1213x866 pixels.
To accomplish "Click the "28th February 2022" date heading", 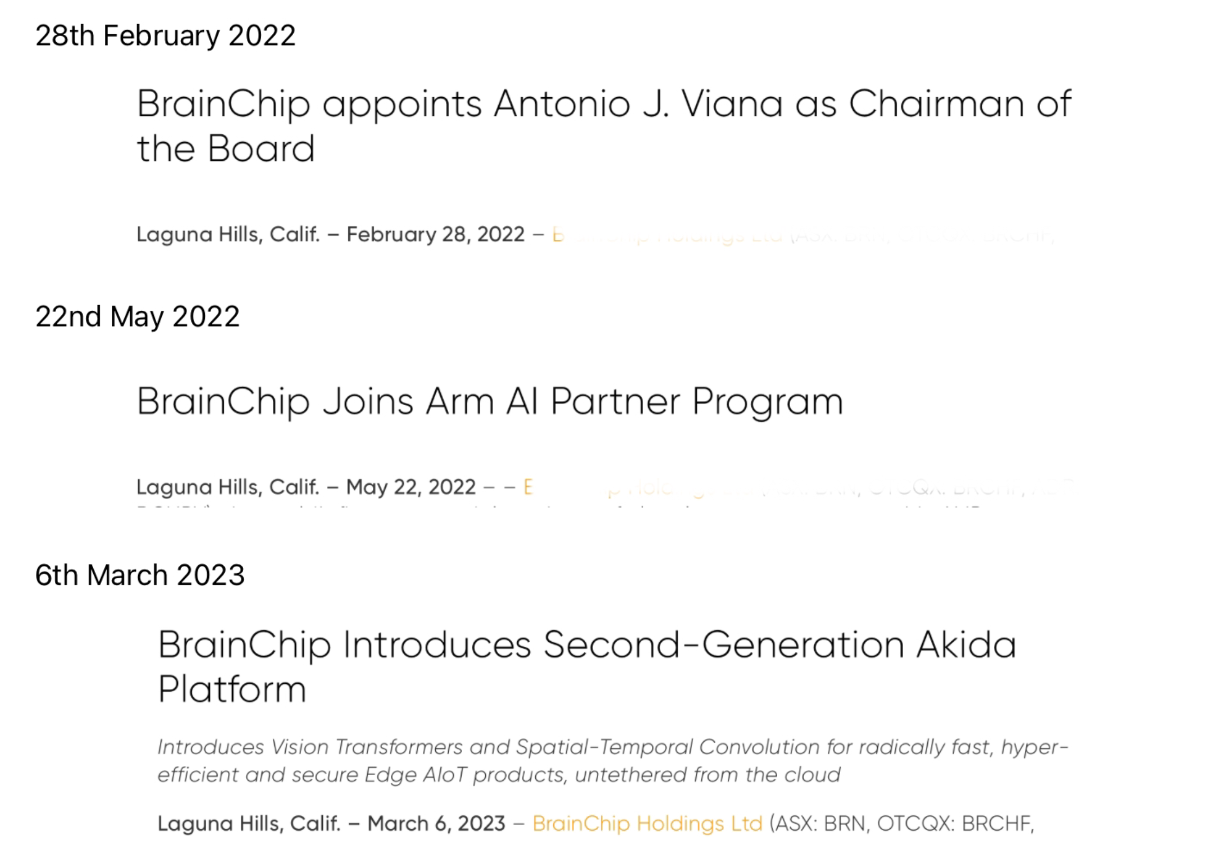I will [x=165, y=36].
